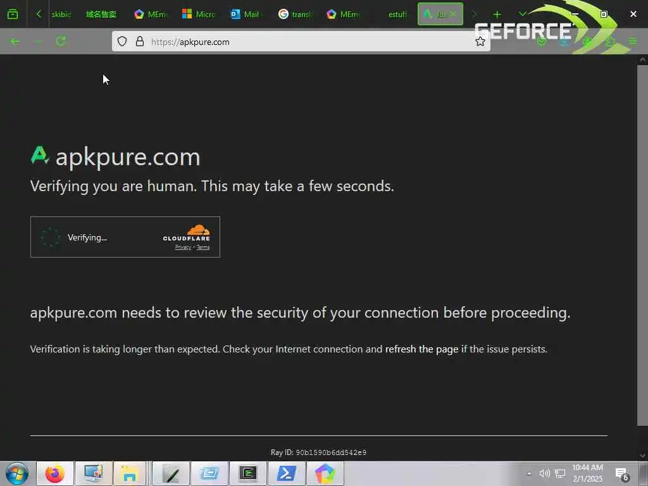Close the active apkpure tab
Image resolution: width=648 pixels, height=486 pixels.
453,14
